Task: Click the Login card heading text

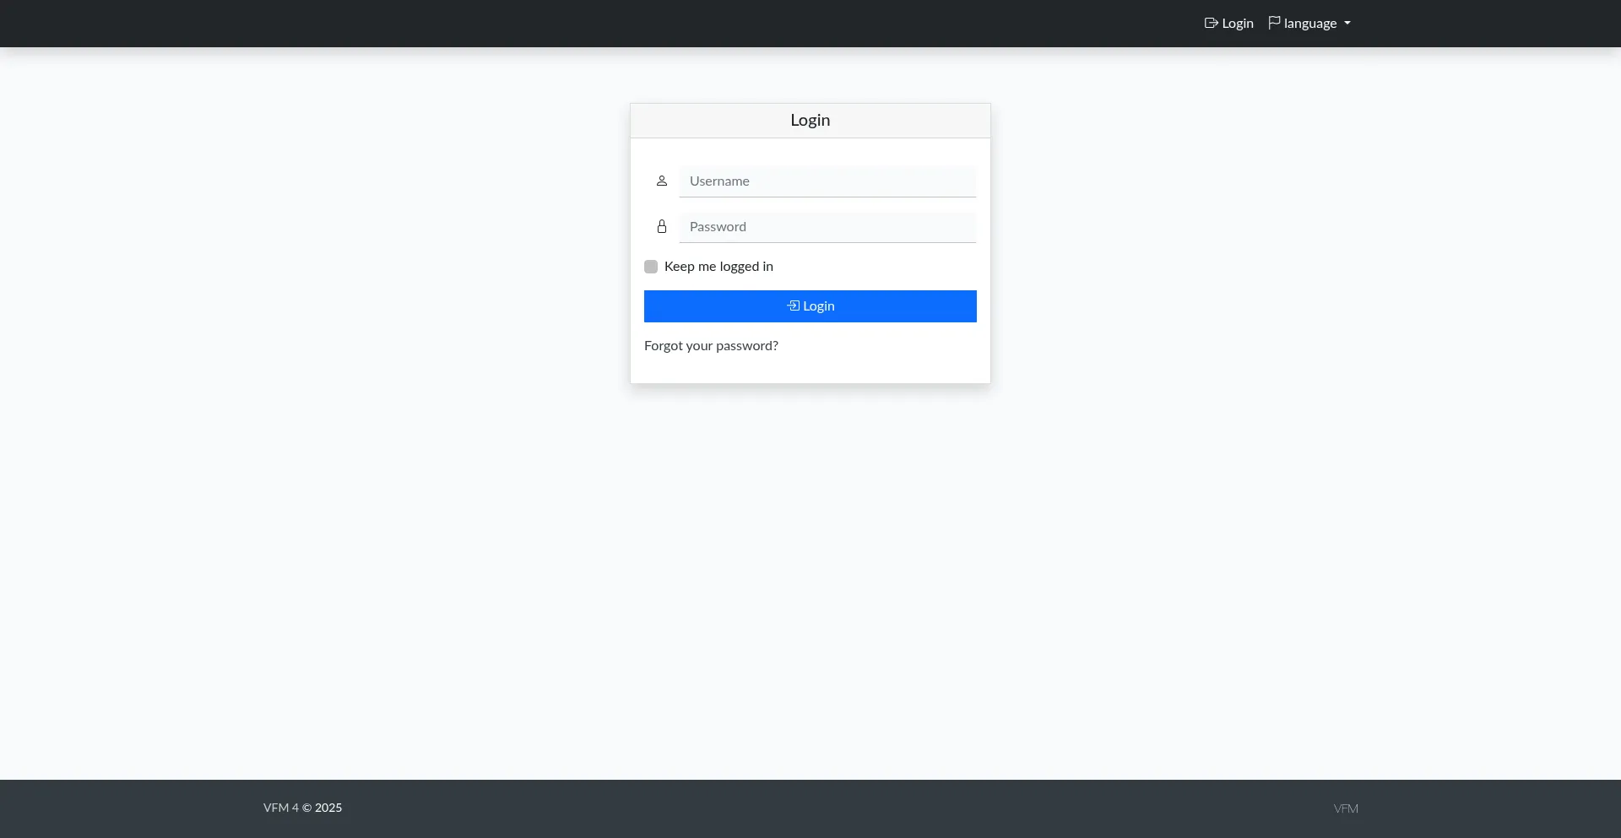Action: (x=810, y=121)
